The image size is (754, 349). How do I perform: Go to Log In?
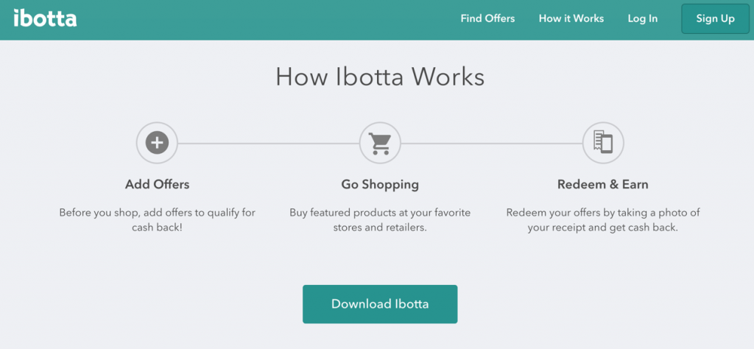pyautogui.click(x=642, y=18)
